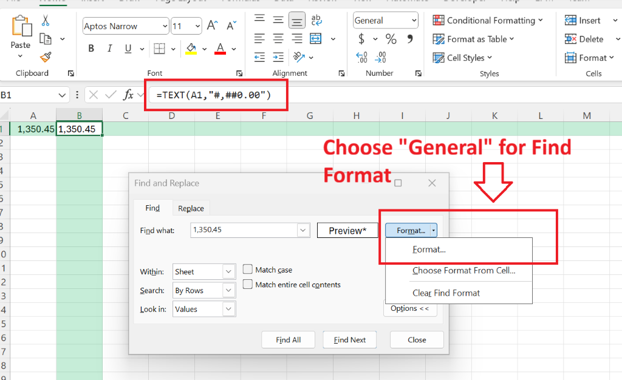Click Increase Decimal icon
Screen dimensions: 622x380
pos(362,58)
